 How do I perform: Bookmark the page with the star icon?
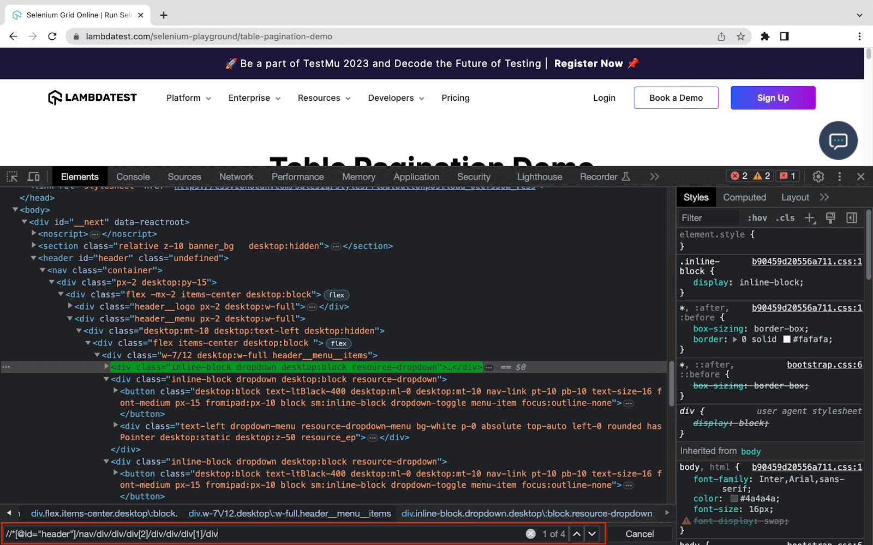[740, 37]
